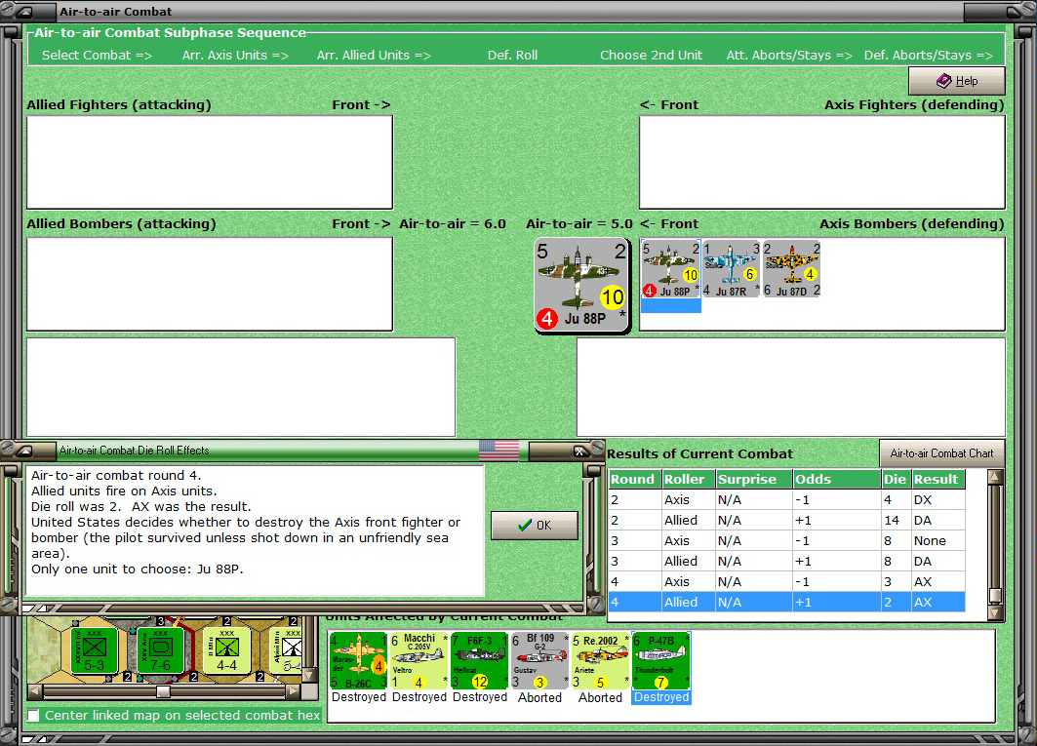The height and width of the screenshot is (746, 1037).
Task: Click the Result column header
Action: click(x=938, y=479)
